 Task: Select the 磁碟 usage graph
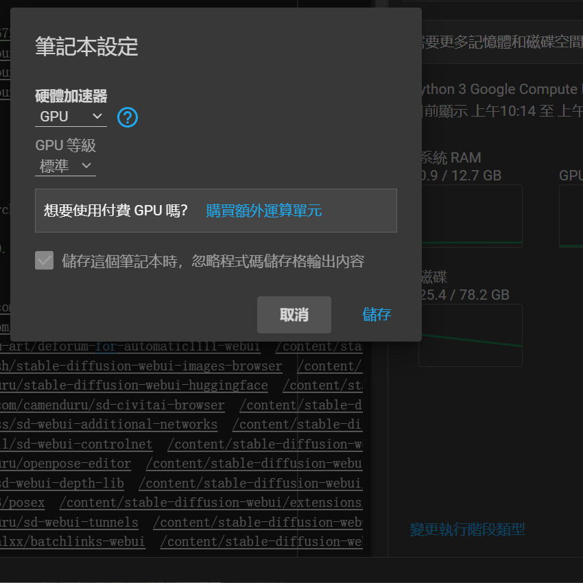point(471,335)
